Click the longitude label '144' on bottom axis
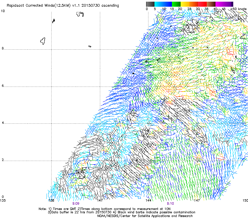248x218 pixels. [x=148, y=201]
